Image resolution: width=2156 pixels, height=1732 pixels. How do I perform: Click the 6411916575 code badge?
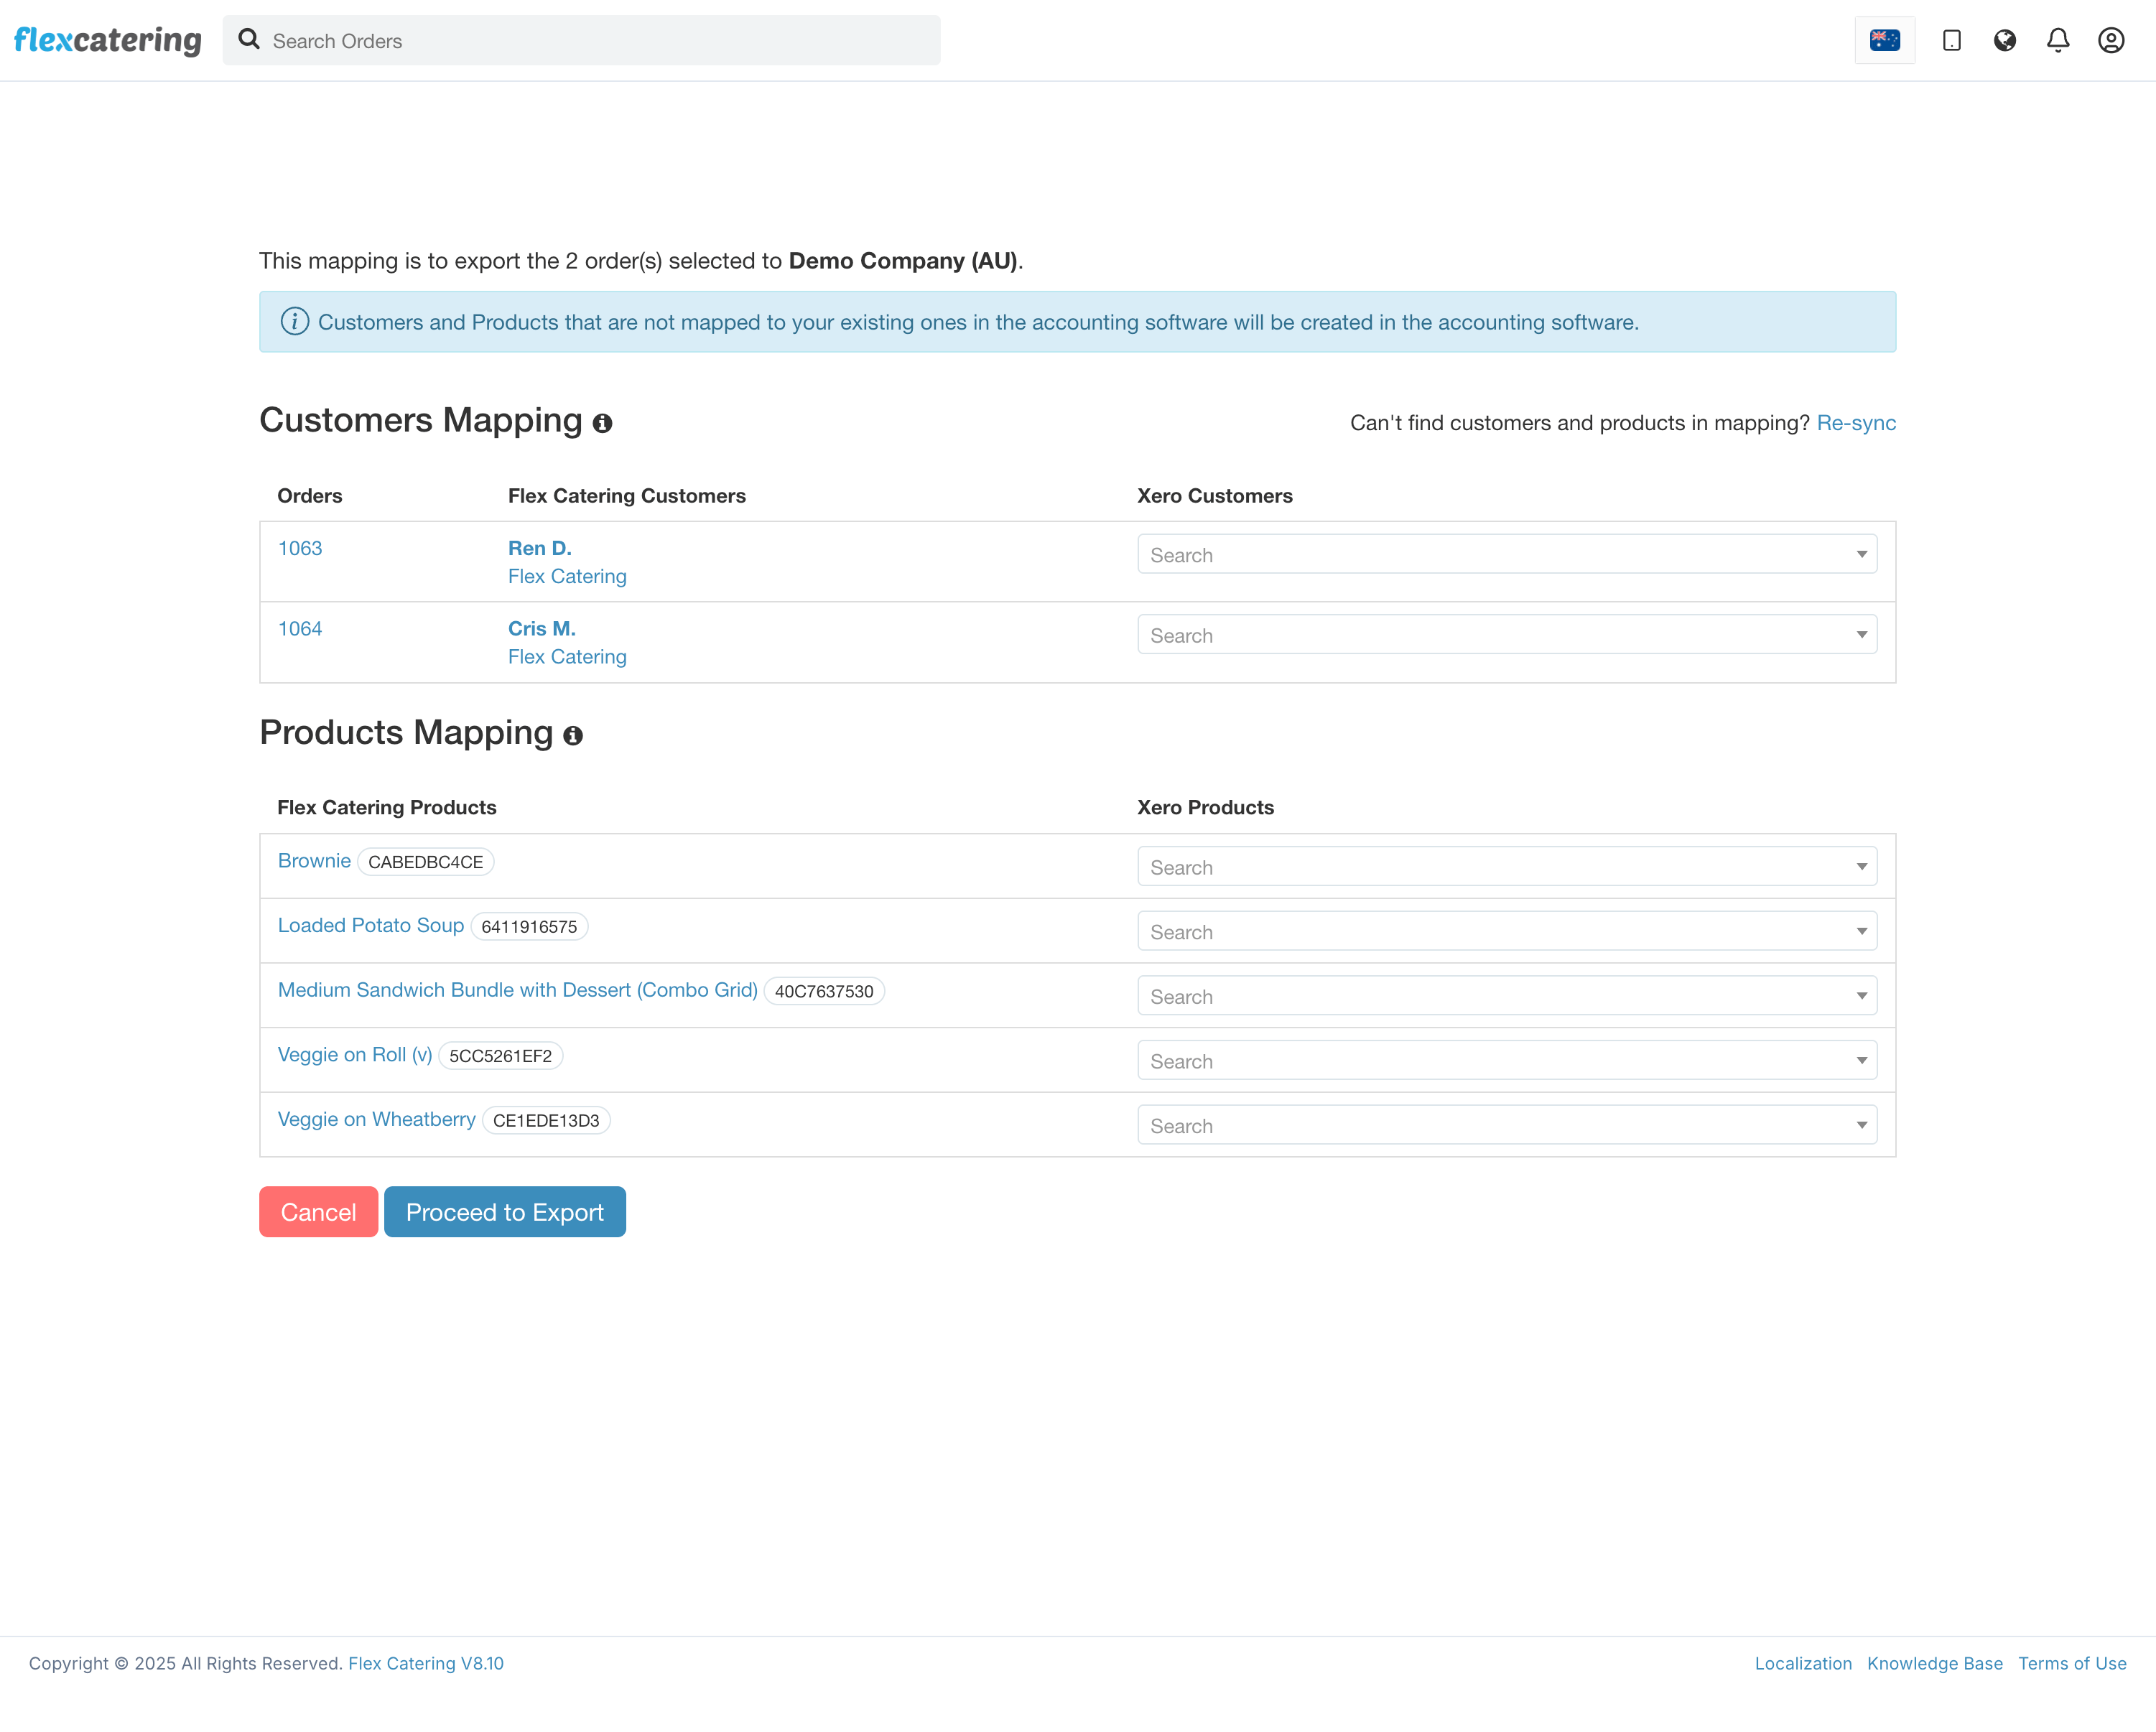529,927
